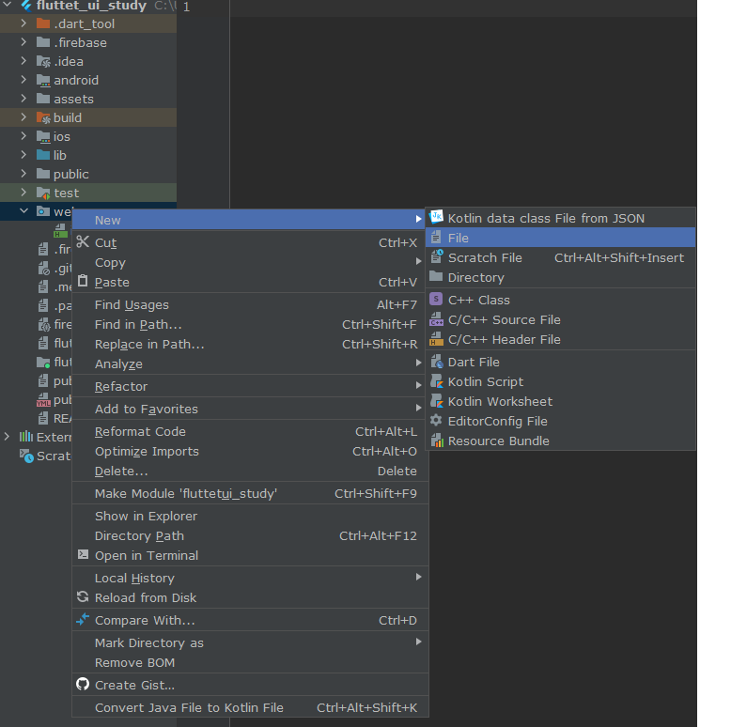Click the Compare With arrows icon
This screenshot has width=731, height=727.
click(x=83, y=619)
